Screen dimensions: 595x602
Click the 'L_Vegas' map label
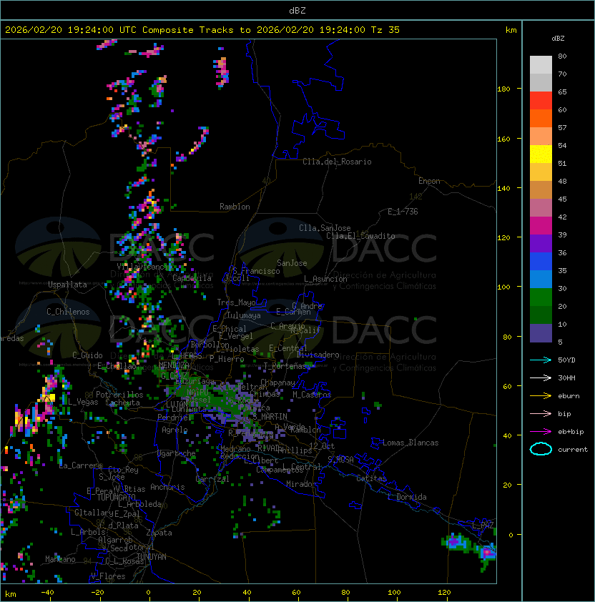pos(83,402)
